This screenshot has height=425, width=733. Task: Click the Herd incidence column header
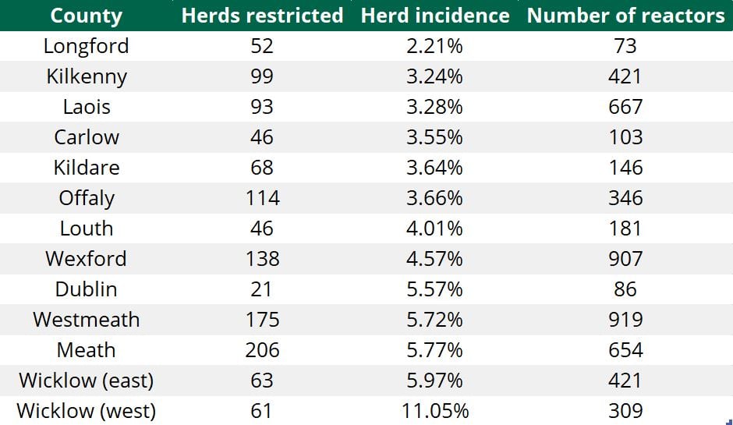click(435, 16)
